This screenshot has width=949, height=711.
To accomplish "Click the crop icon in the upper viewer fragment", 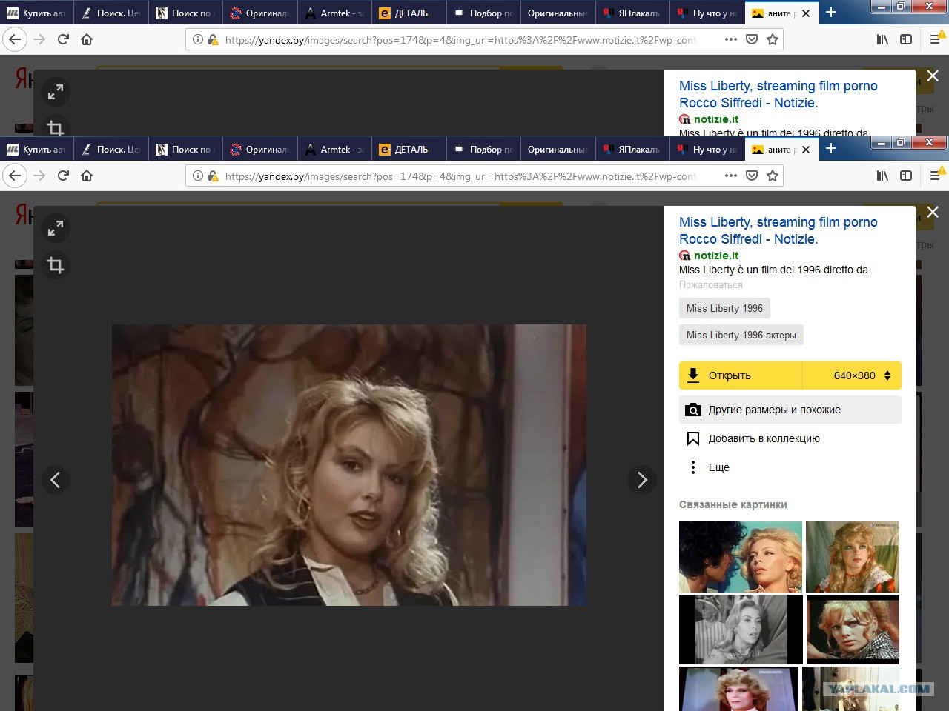I will tap(56, 127).
